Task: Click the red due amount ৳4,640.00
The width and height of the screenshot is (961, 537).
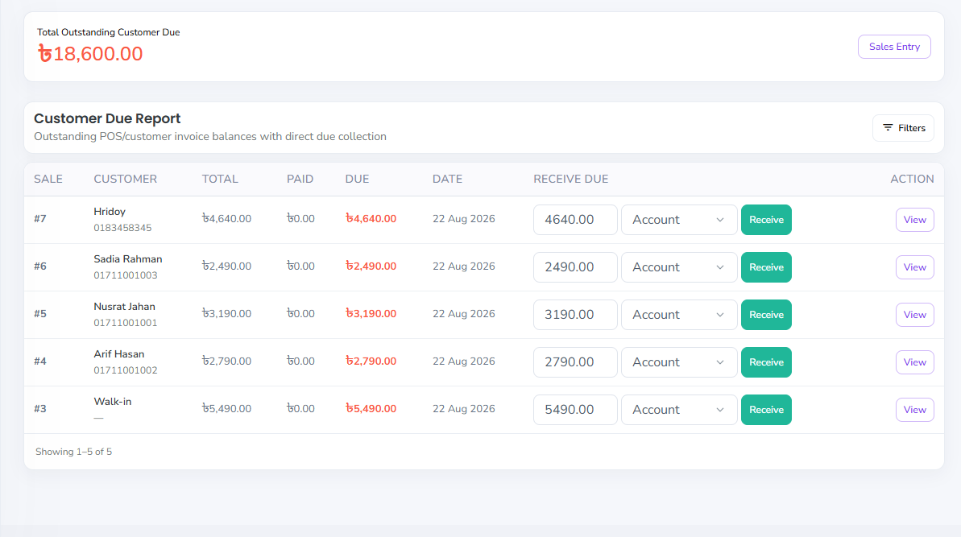Action: tap(371, 219)
